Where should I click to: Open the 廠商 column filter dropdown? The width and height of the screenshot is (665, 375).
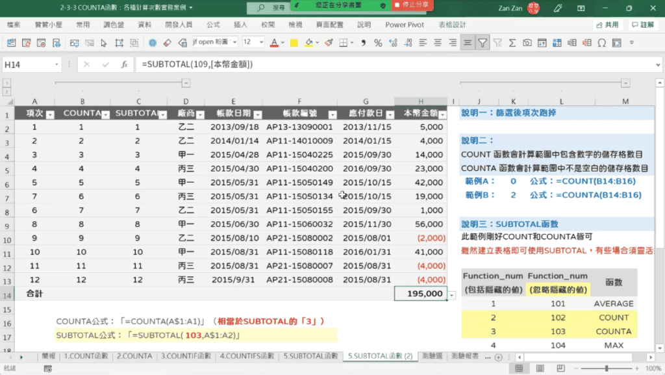pos(200,114)
